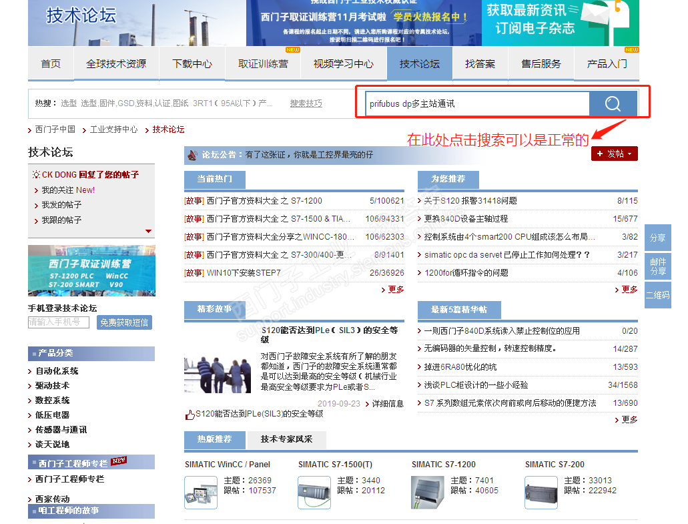This screenshot has height=524, width=688.
Task: Click the 技术论坛 breadcrumb link
Action: click(168, 129)
